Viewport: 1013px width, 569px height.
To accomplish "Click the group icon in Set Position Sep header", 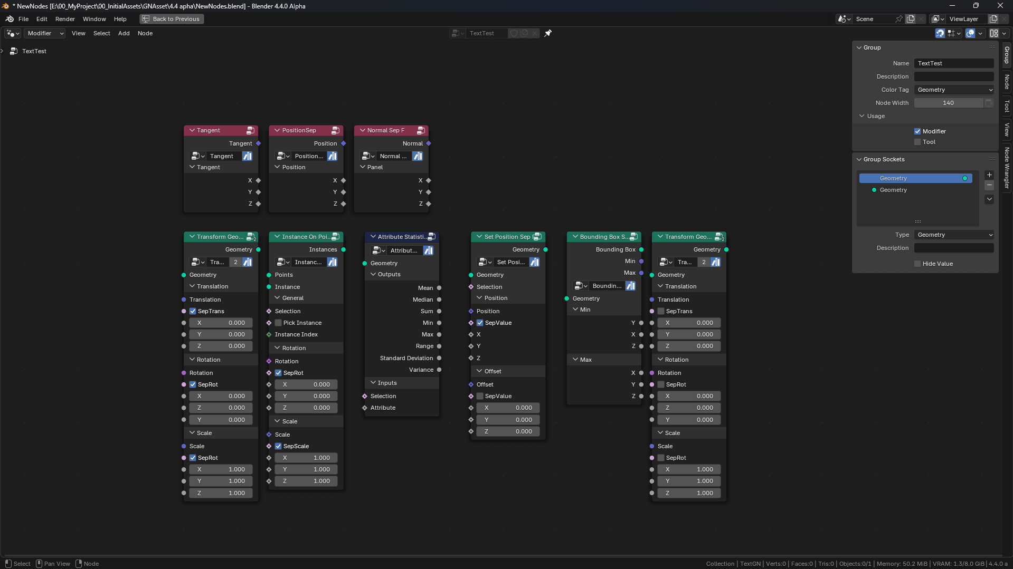I will (x=537, y=237).
